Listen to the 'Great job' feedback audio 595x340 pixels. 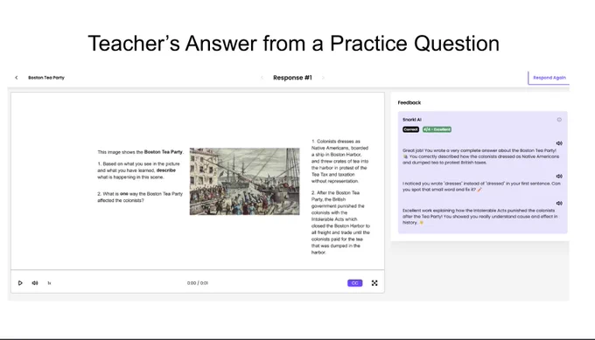(559, 143)
